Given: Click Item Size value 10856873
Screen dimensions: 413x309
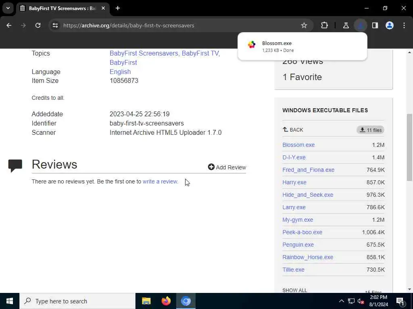Looking at the screenshot, I should [124, 80].
